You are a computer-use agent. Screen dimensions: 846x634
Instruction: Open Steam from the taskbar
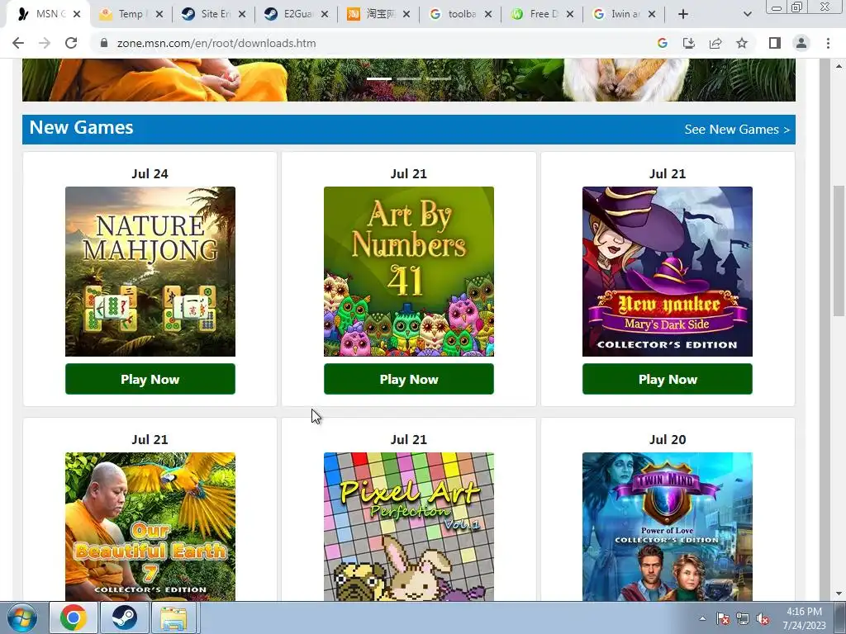124,617
